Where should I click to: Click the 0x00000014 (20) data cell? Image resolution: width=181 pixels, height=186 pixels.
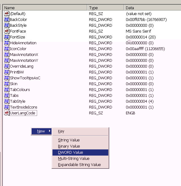point(141,37)
